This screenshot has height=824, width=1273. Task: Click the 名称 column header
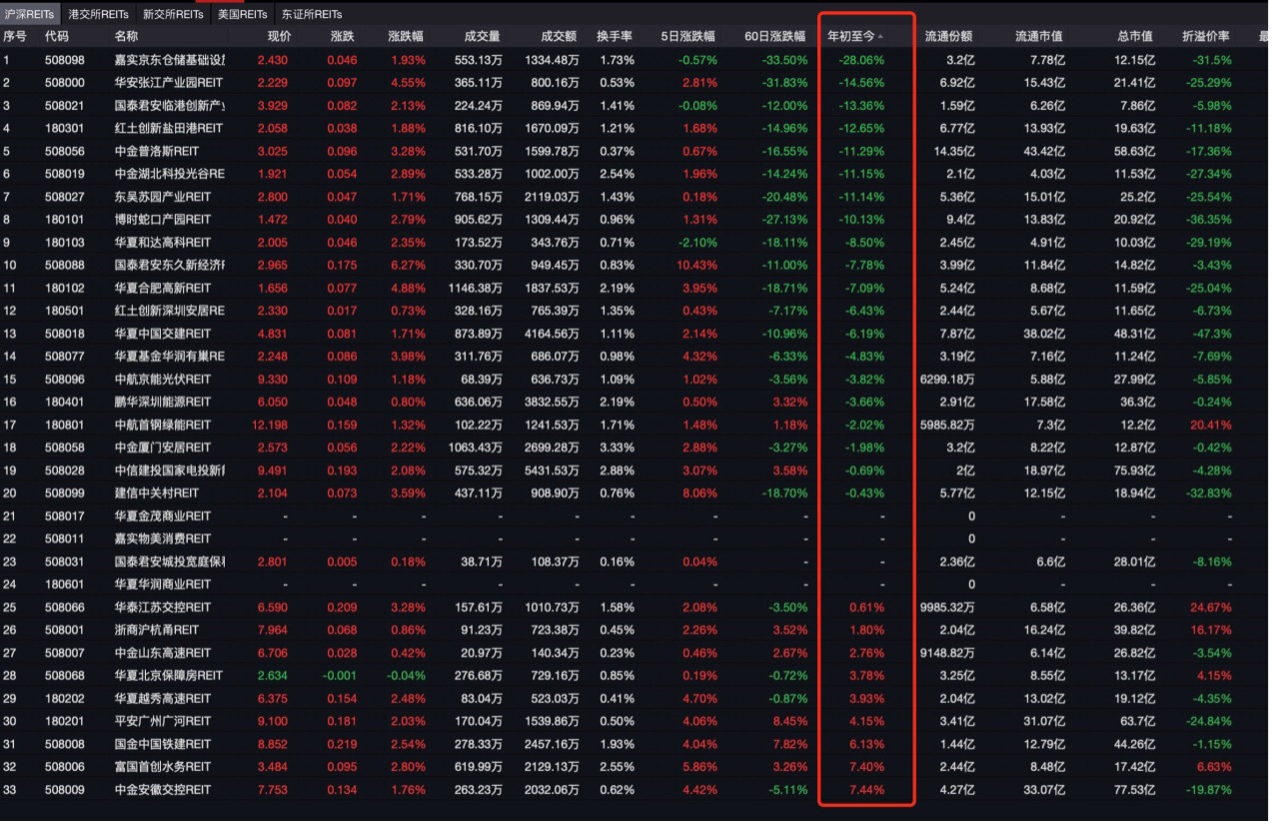point(127,36)
